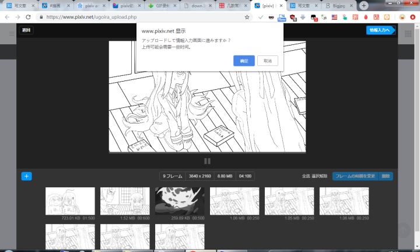
Task: Click the checkmark extension icon
Action: [x=261, y=17]
